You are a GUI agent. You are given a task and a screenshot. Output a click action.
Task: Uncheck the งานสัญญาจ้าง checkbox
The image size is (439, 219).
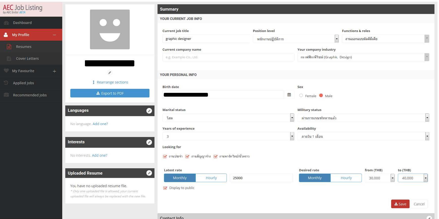[x=187, y=156]
